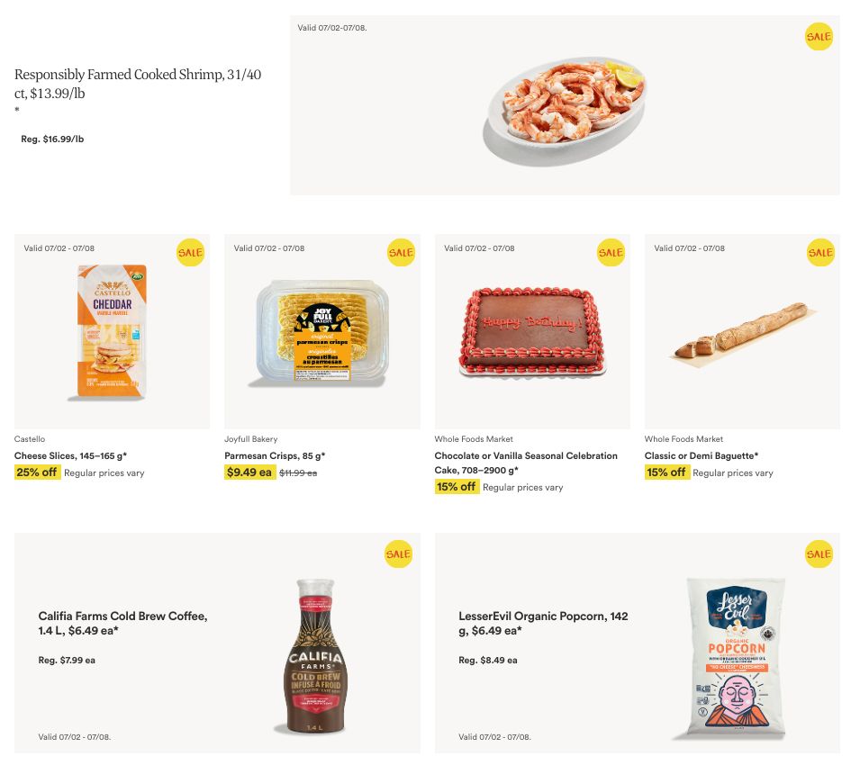Open the Califia Farms cold brew bottle image
851x783 pixels.
[315, 657]
